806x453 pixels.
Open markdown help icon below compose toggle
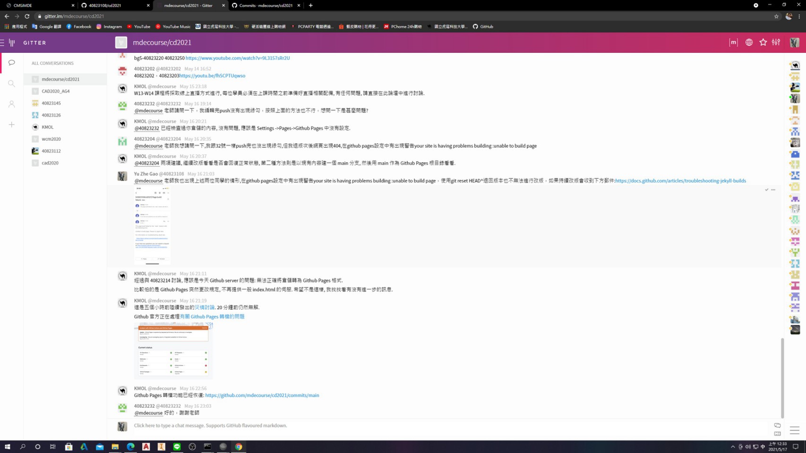click(x=777, y=434)
